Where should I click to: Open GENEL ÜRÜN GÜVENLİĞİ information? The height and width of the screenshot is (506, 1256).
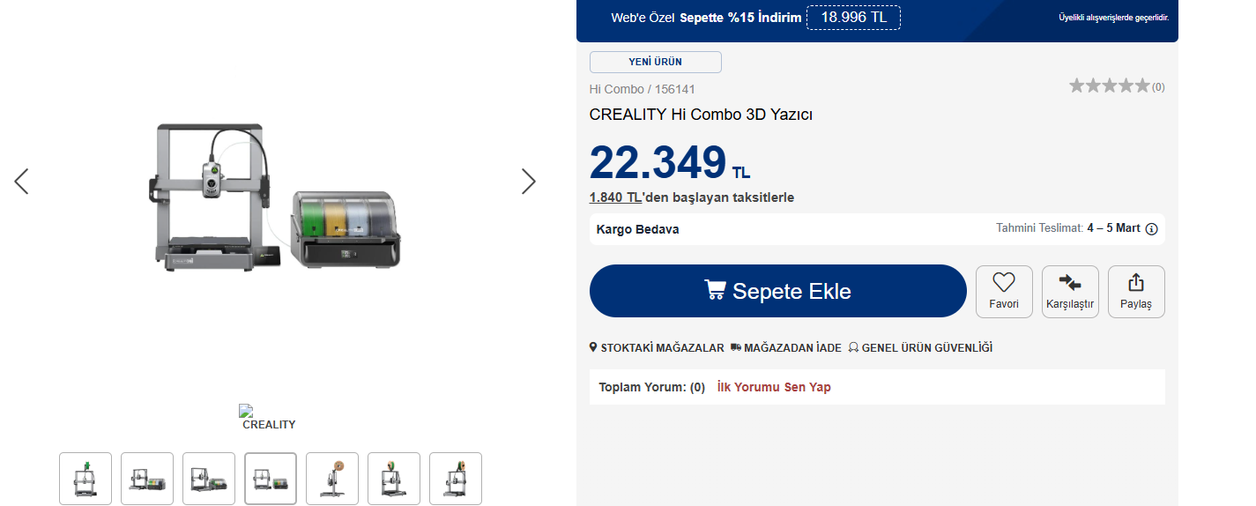click(920, 348)
